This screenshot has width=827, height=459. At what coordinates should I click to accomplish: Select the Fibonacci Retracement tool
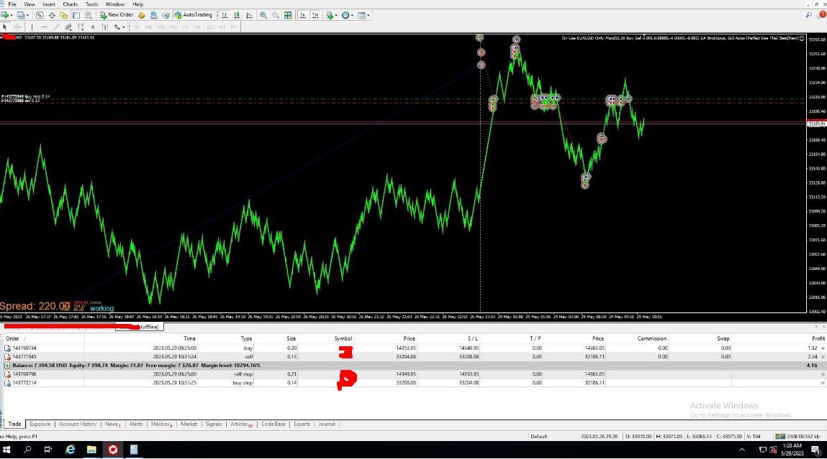(80, 27)
